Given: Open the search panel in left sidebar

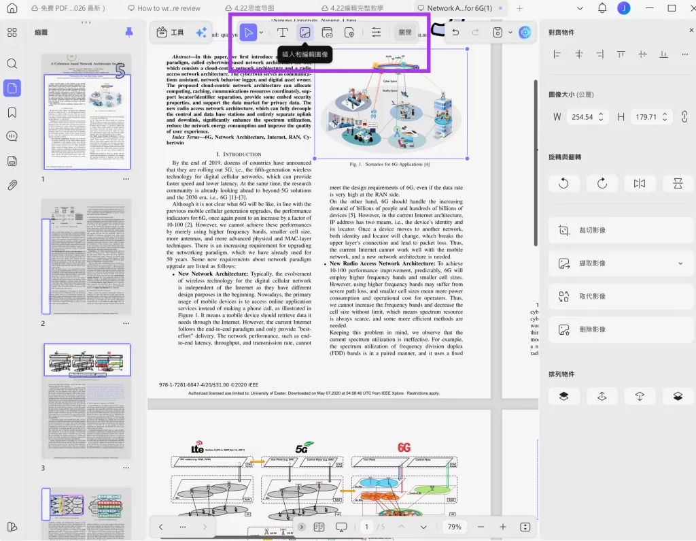Looking at the screenshot, I should [x=11, y=63].
